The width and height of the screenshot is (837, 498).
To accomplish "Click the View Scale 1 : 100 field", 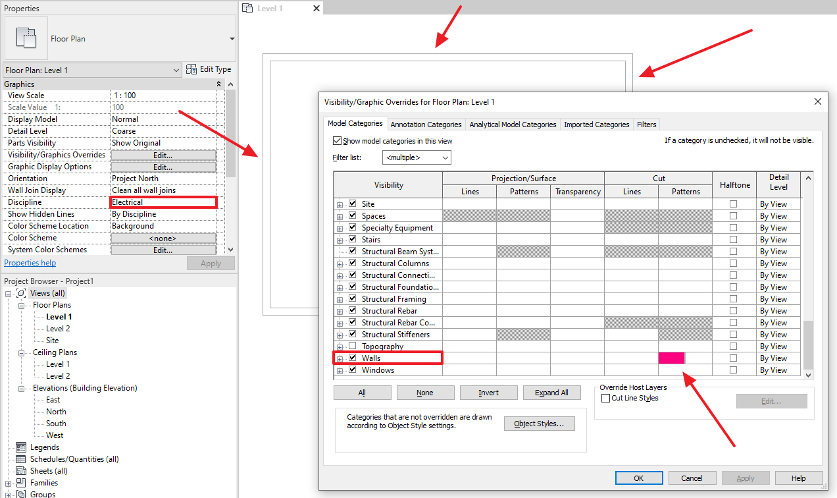I will 163,96.
